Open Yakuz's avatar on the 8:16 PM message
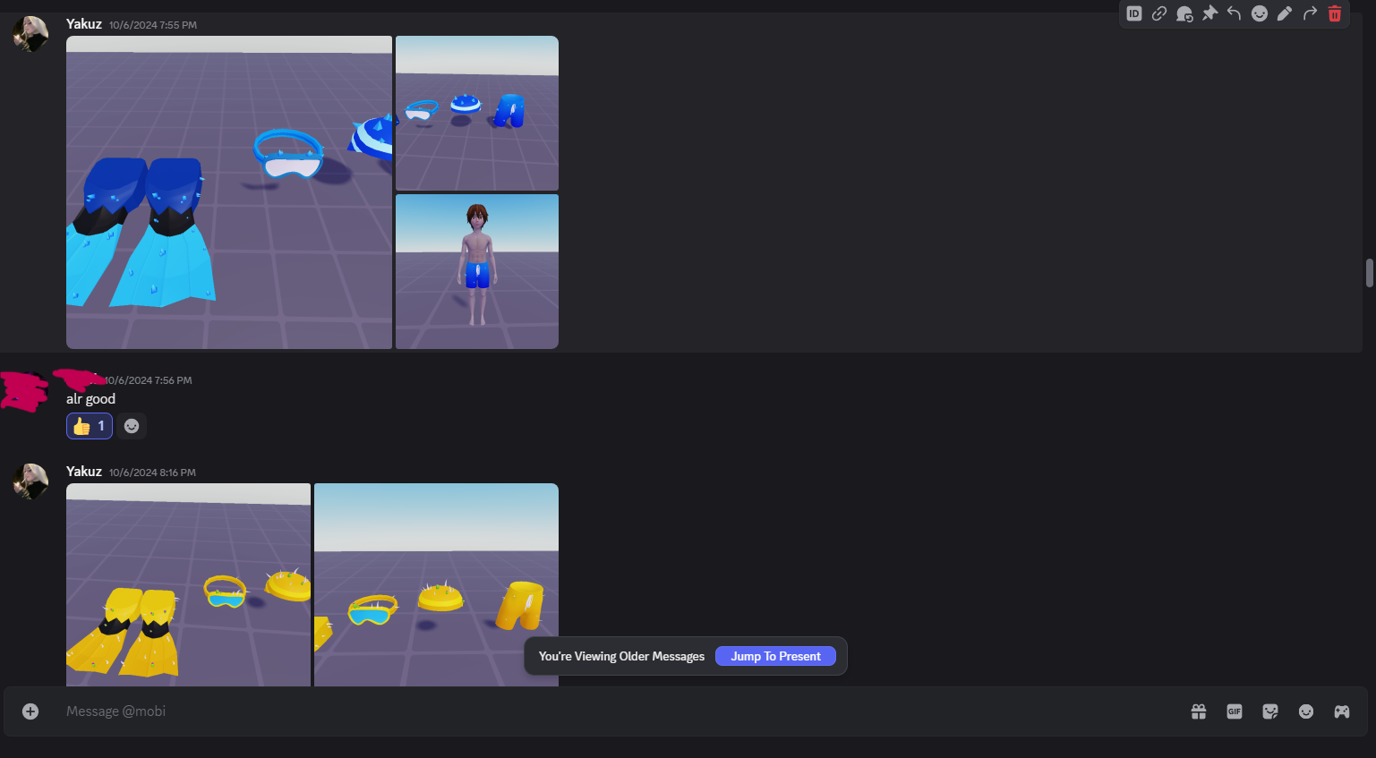This screenshot has height=758, width=1376. [30, 481]
